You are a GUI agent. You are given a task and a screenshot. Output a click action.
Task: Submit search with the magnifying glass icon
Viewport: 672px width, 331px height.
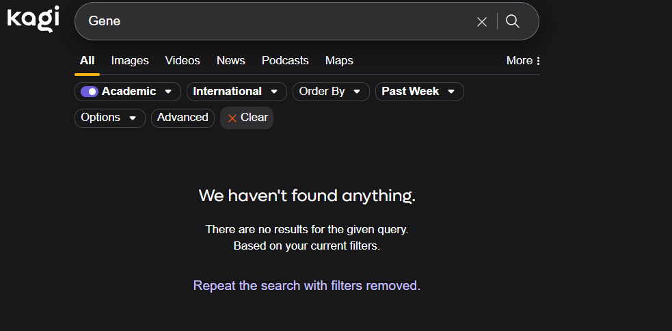pyautogui.click(x=513, y=21)
